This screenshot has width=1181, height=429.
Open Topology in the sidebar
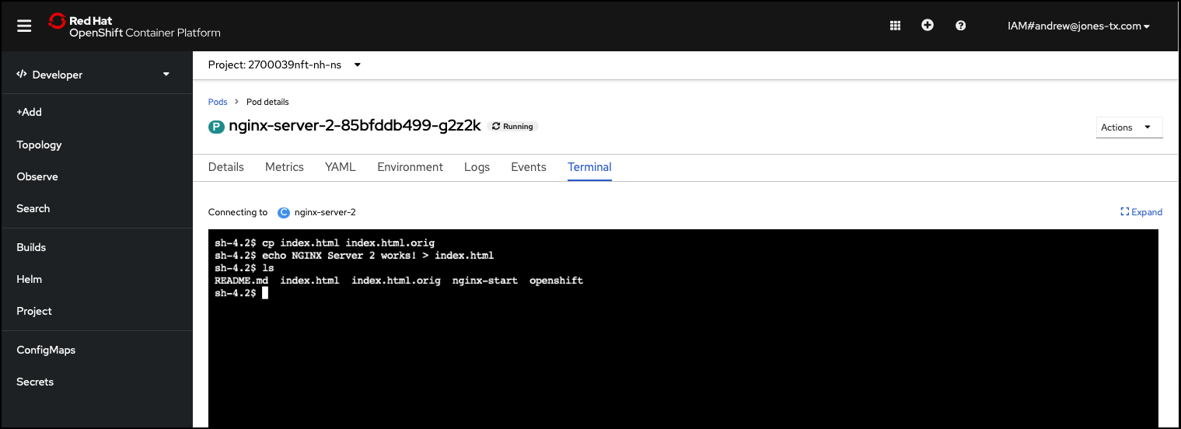tap(39, 145)
